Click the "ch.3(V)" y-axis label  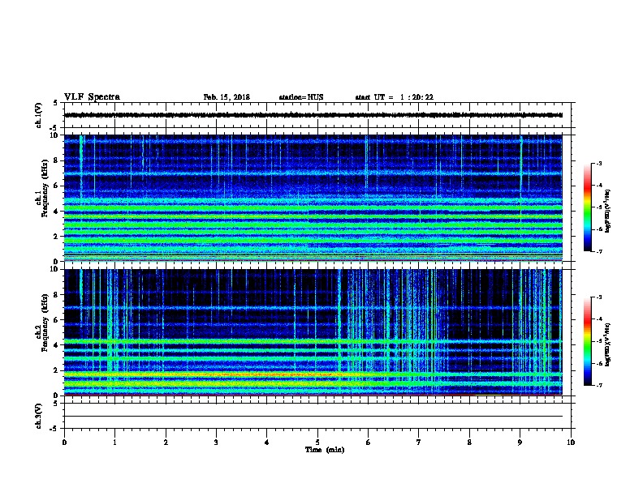[39, 416]
